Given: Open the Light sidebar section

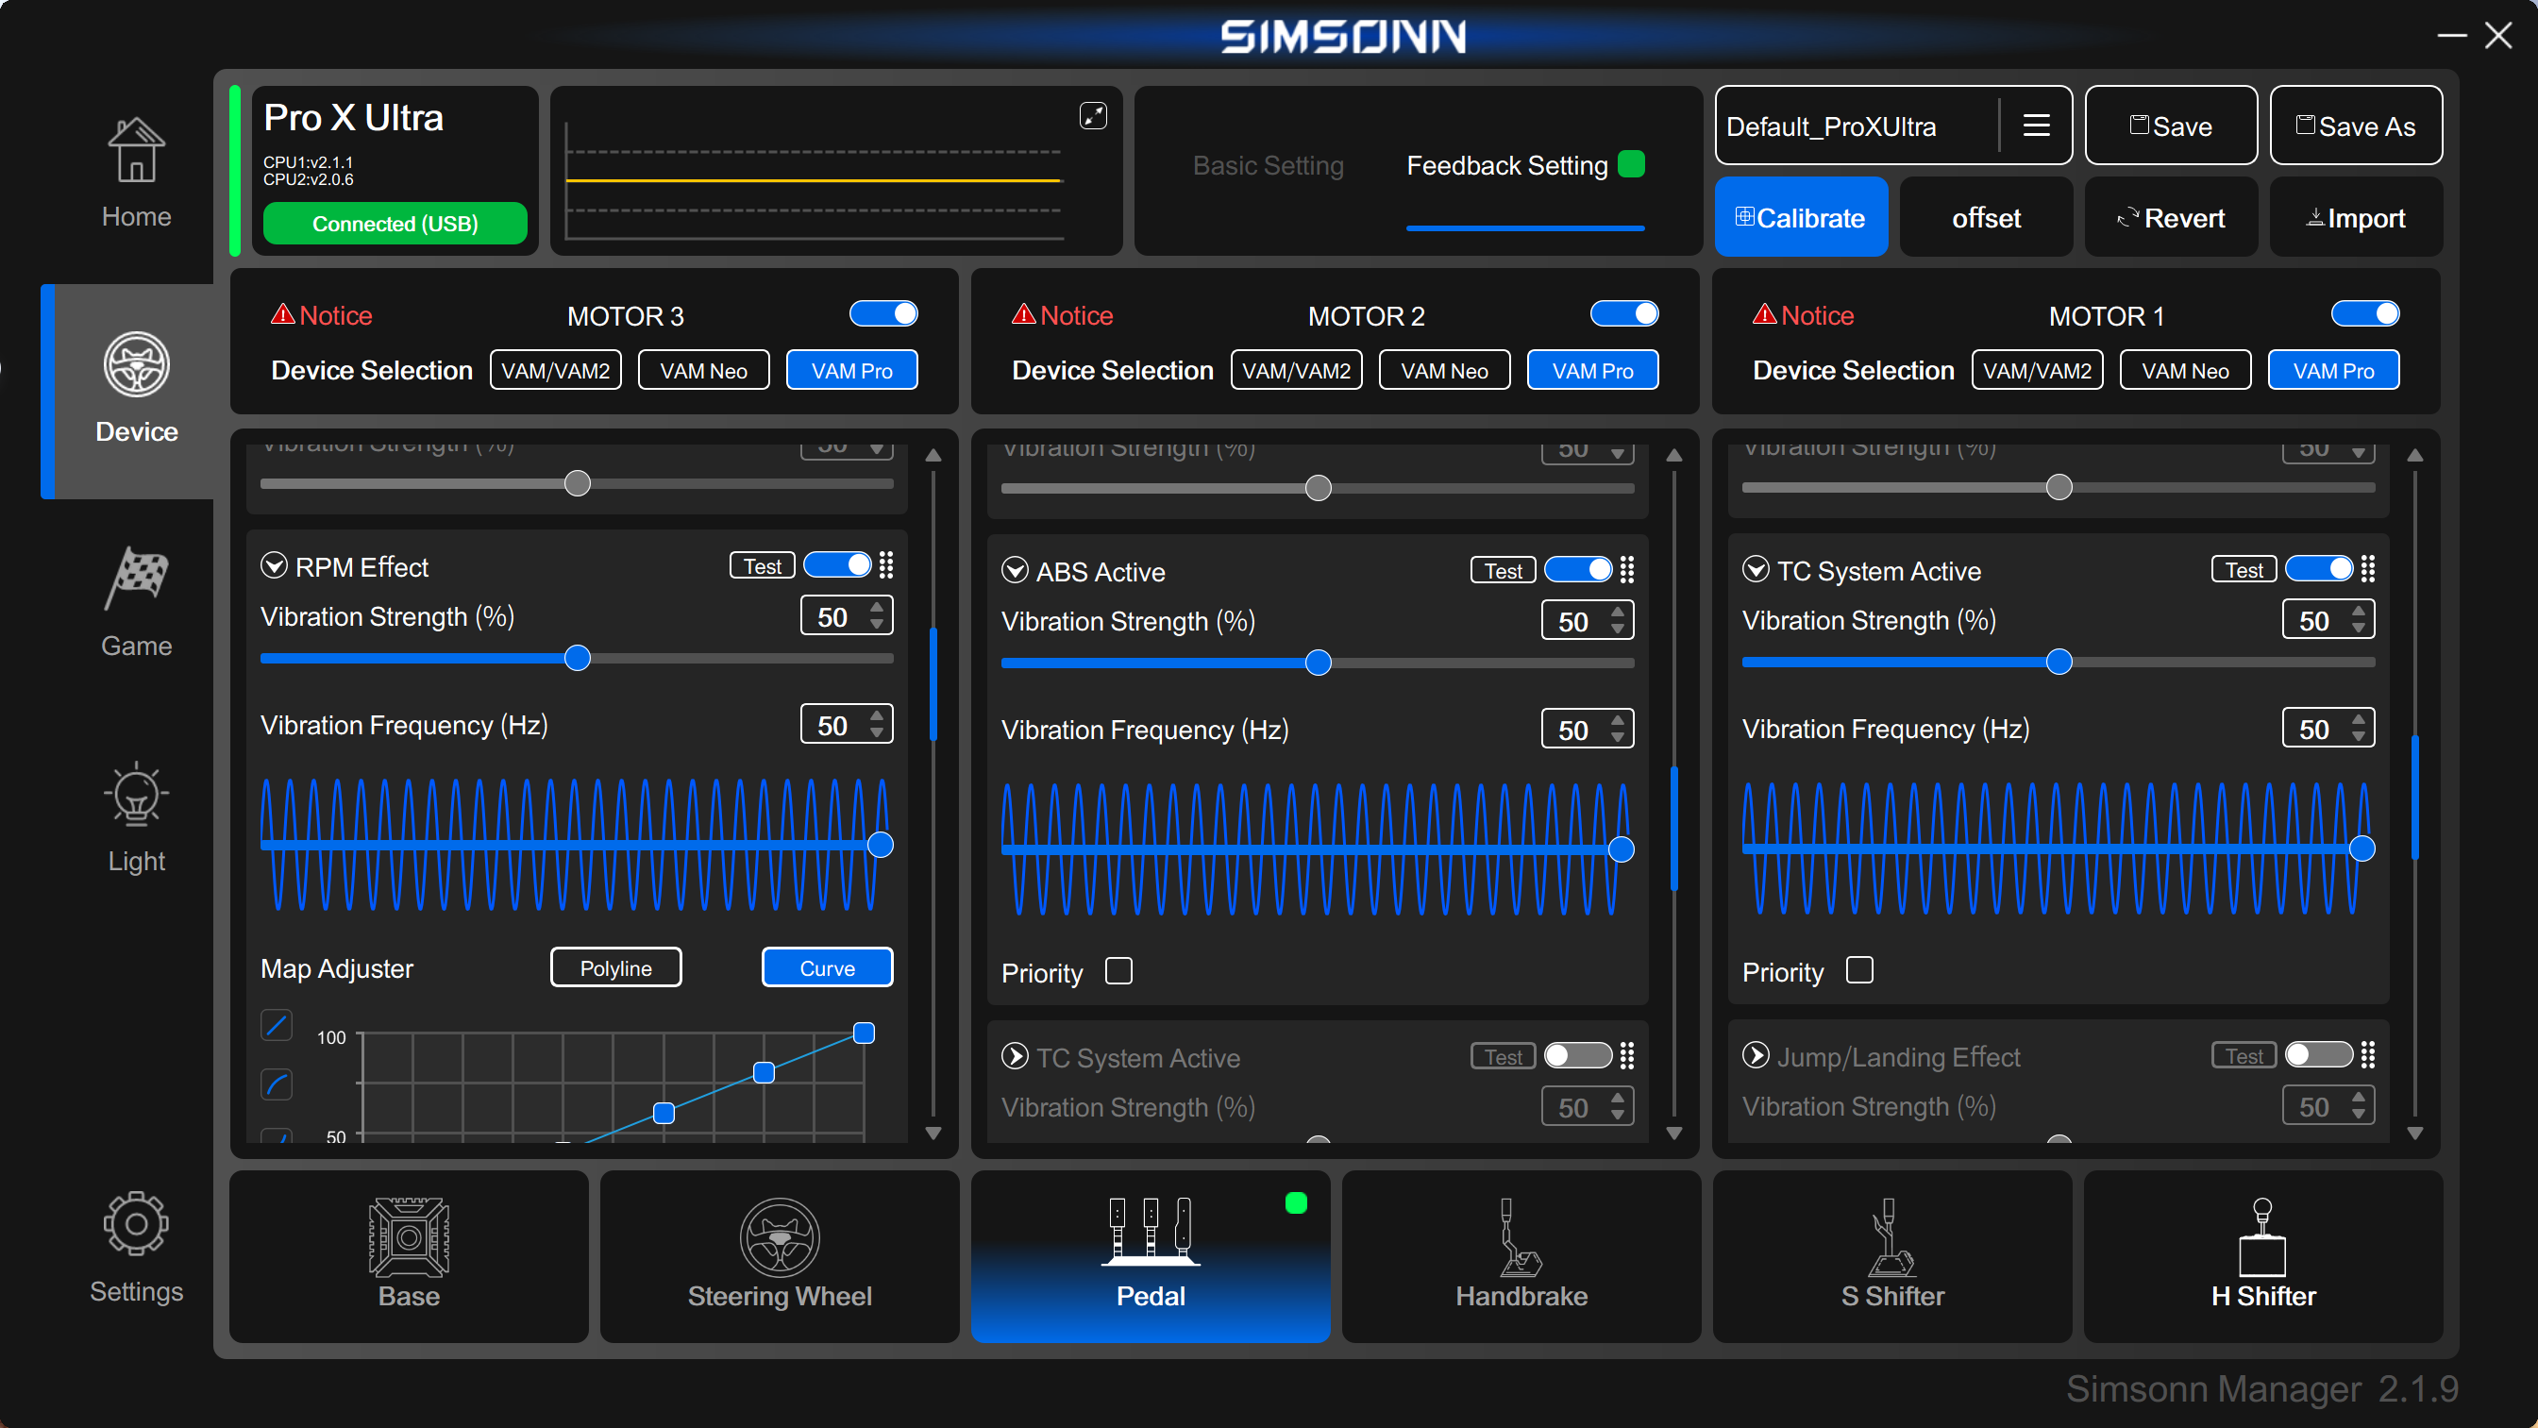Looking at the screenshot, I should click(x=136, y=817).
